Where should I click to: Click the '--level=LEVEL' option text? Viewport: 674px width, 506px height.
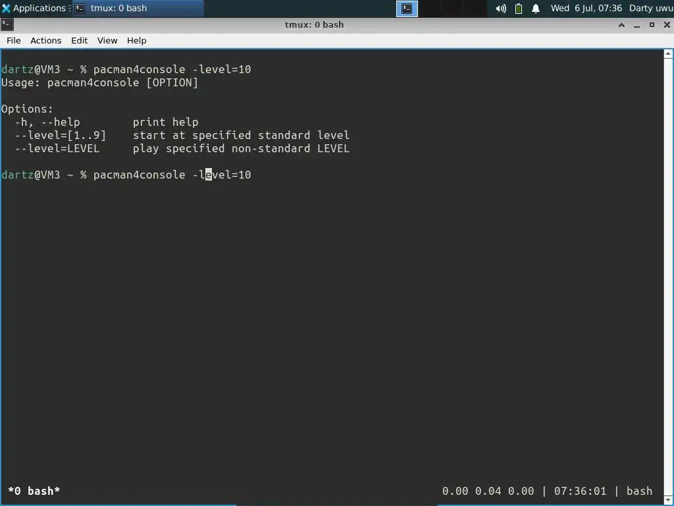click(57, 148)
